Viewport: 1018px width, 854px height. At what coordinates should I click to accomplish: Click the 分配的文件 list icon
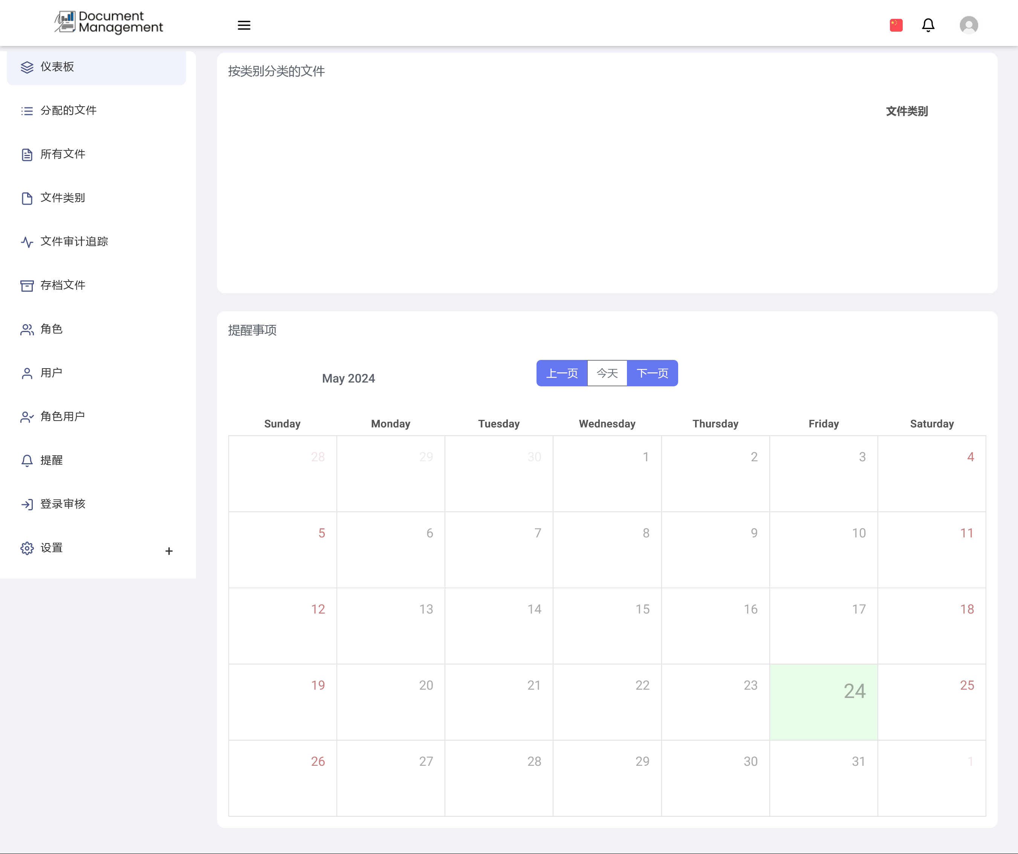[x=27, y=111]
